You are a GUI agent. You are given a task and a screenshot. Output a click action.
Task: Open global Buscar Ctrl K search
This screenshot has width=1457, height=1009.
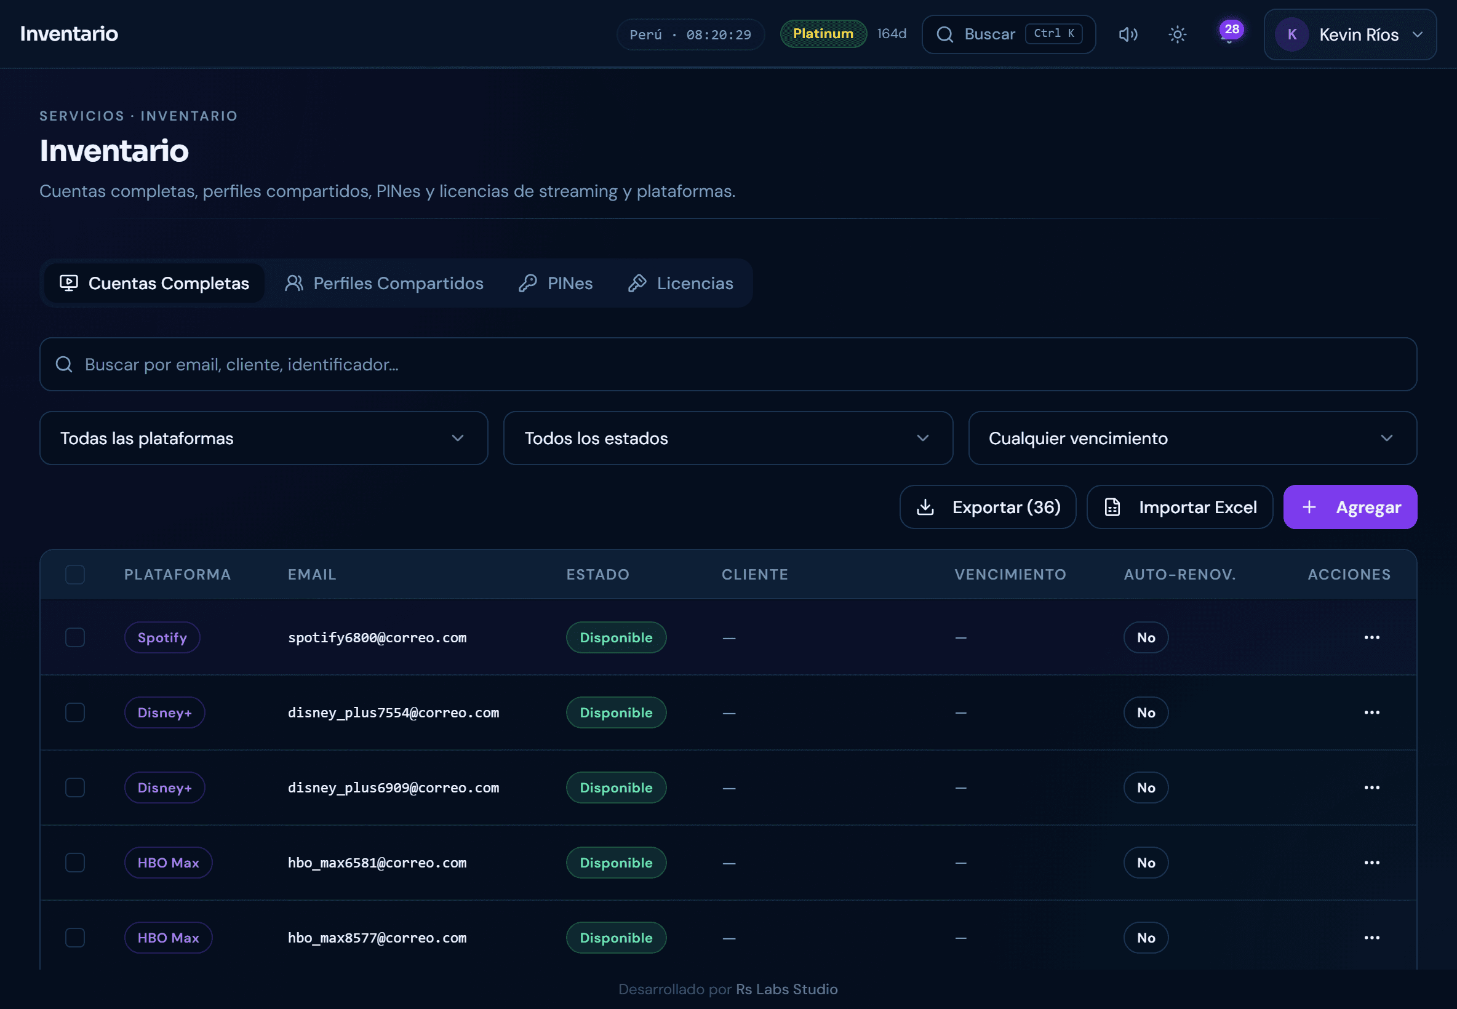[1008, 34]
